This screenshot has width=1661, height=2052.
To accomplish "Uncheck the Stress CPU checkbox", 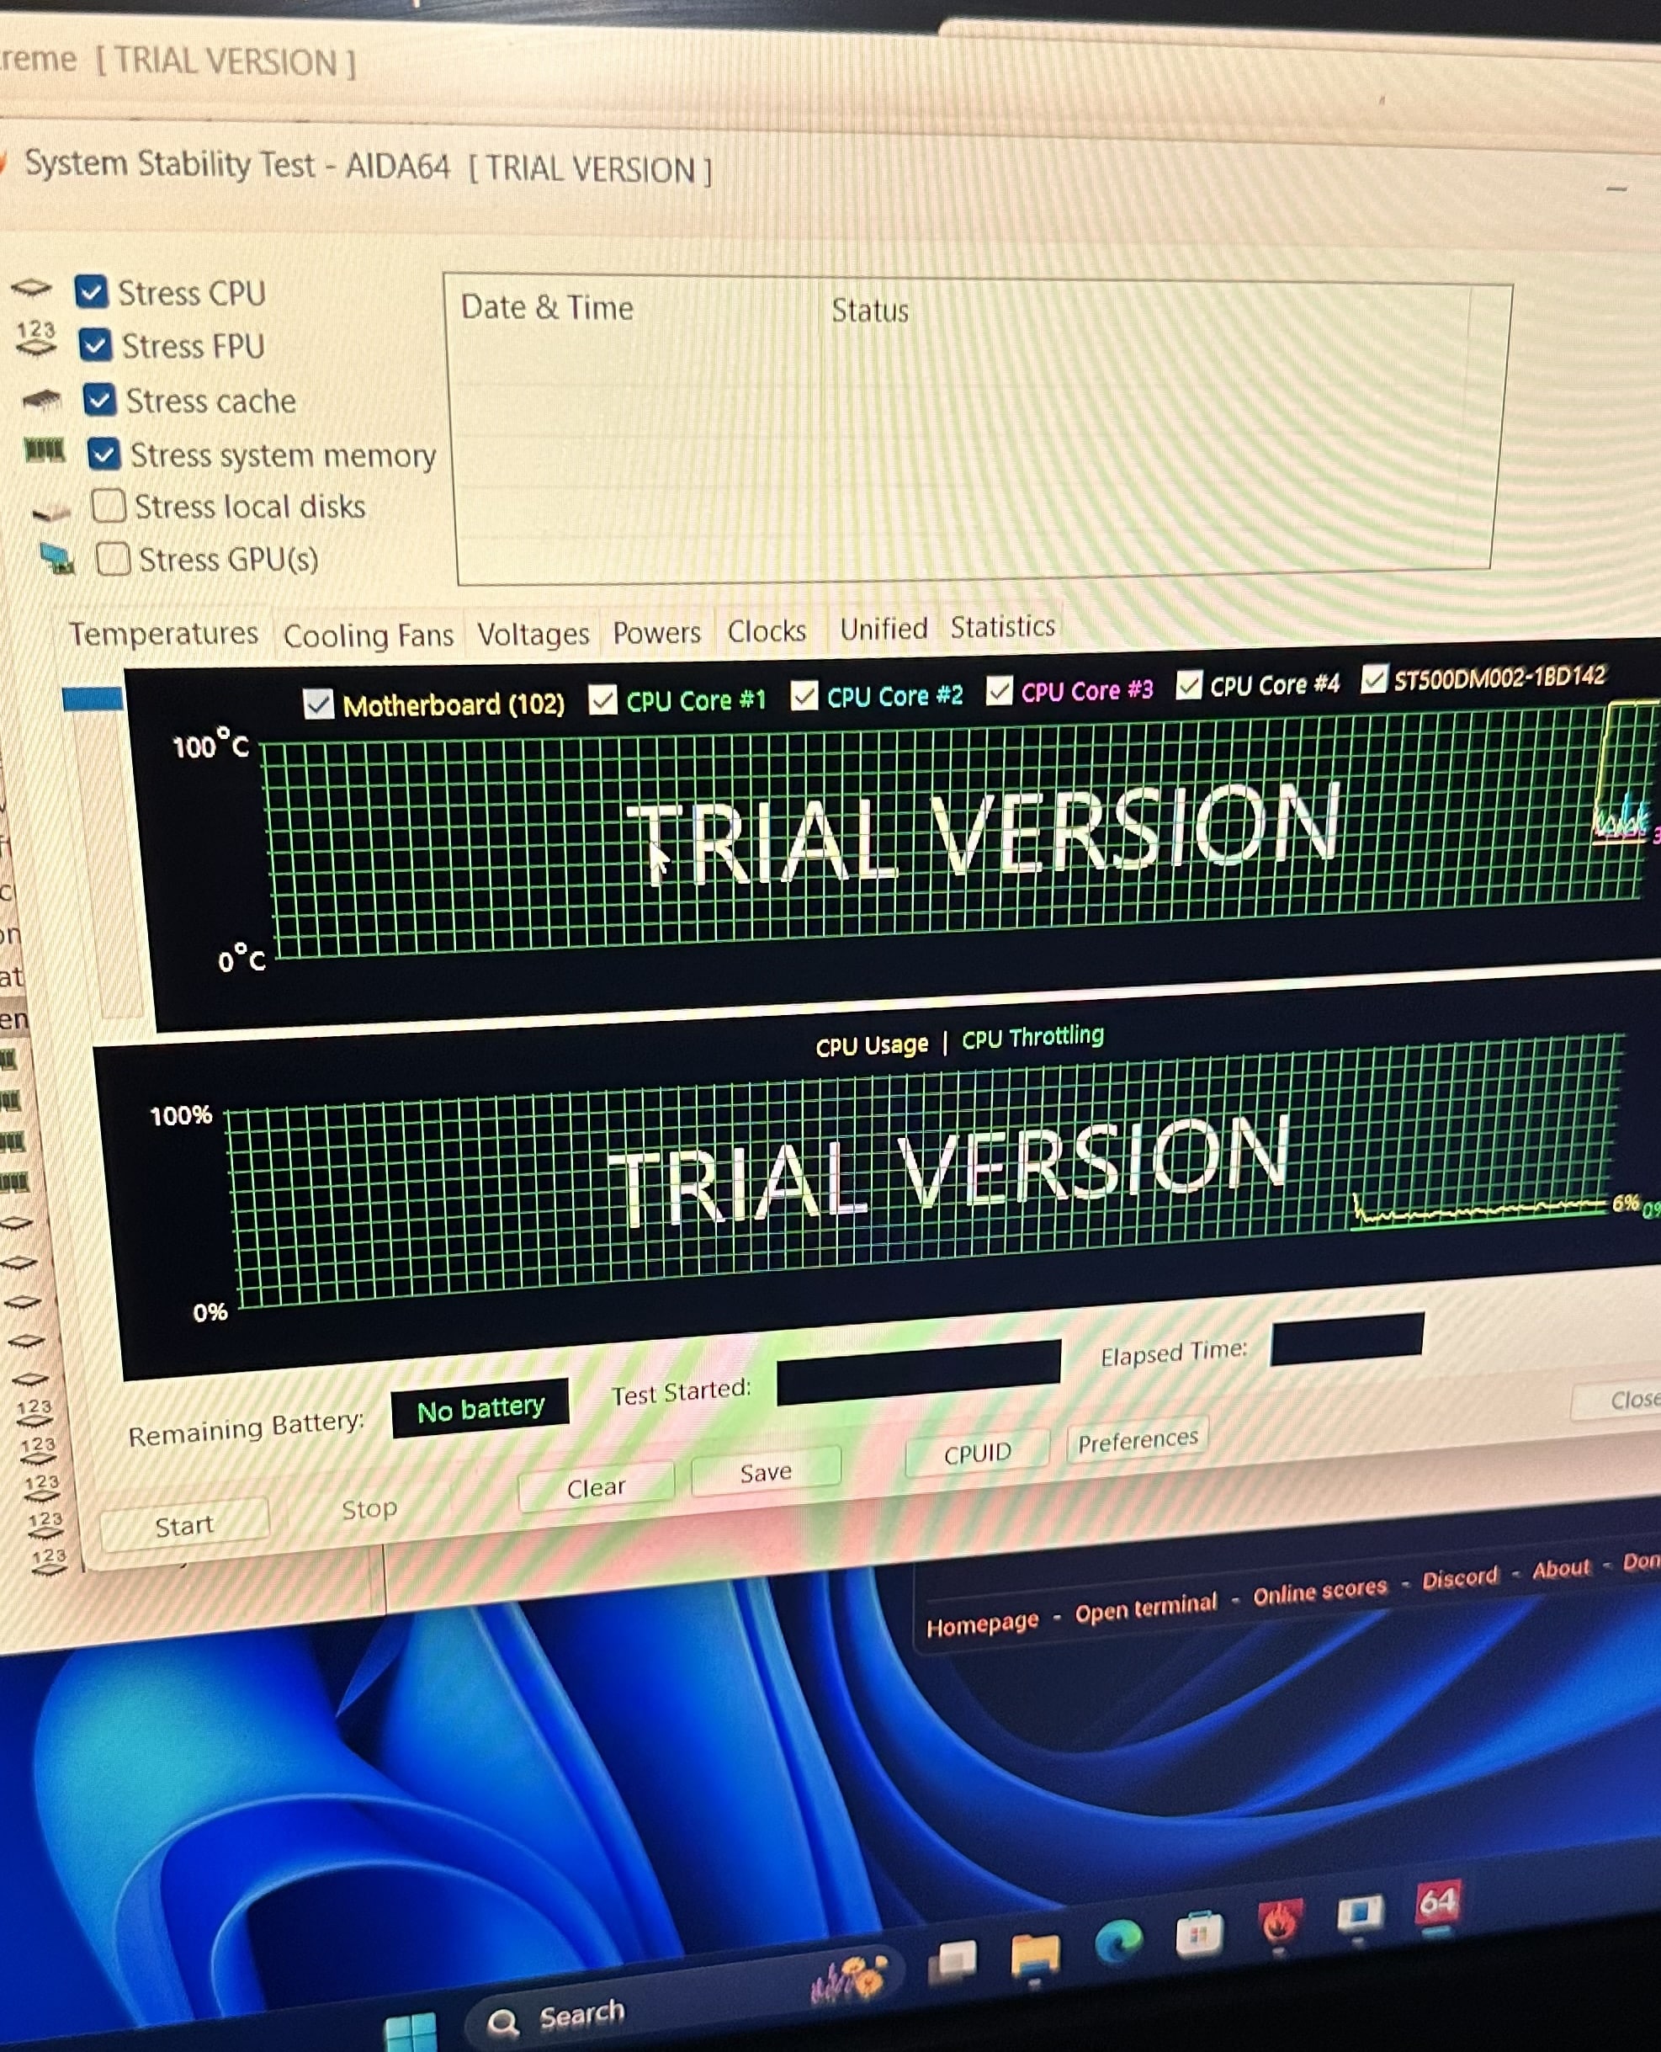I will click(x=91, y=291).
